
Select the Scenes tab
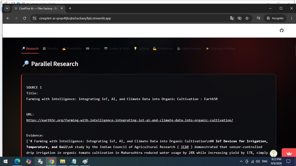93,49
